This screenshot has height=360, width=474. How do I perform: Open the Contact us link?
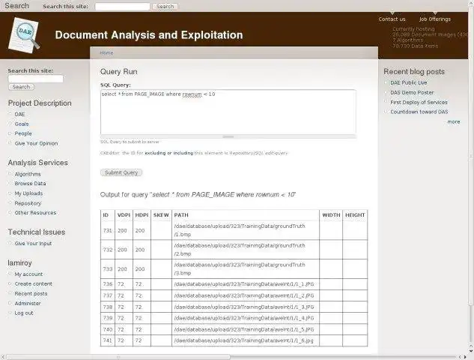point(392,19)
